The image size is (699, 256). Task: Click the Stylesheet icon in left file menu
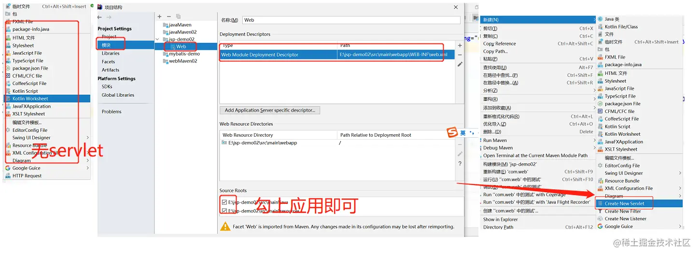coord(8,45)
